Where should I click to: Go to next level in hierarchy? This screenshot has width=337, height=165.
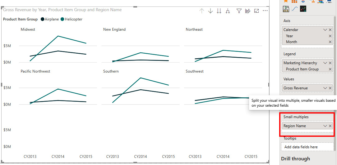pyautogui.click(x=219, y=11)
